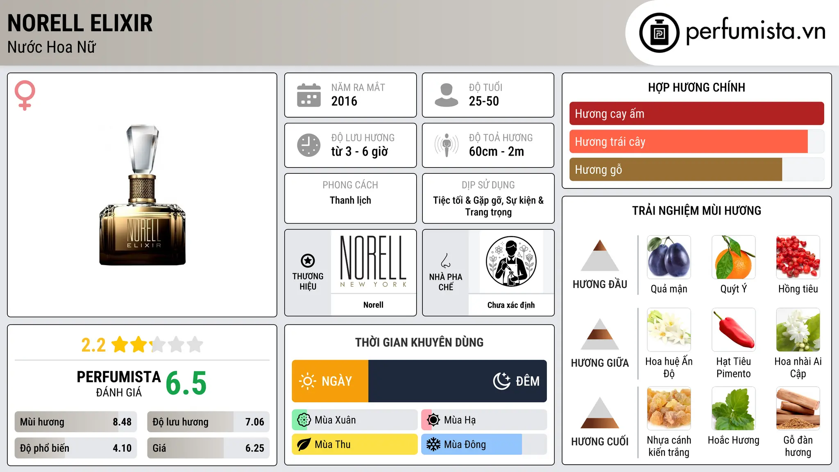Click the Hương đầu pyramid icon

[x=600, y=255]
